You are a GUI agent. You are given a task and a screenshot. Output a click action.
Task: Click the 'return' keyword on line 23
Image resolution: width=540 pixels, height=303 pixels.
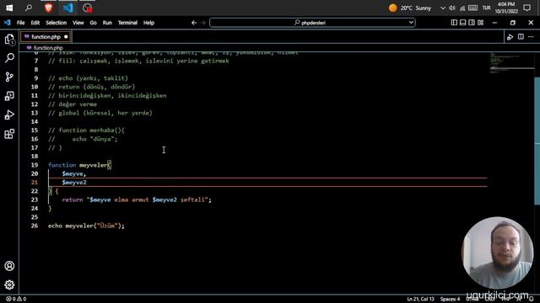[x=73, y=199]
